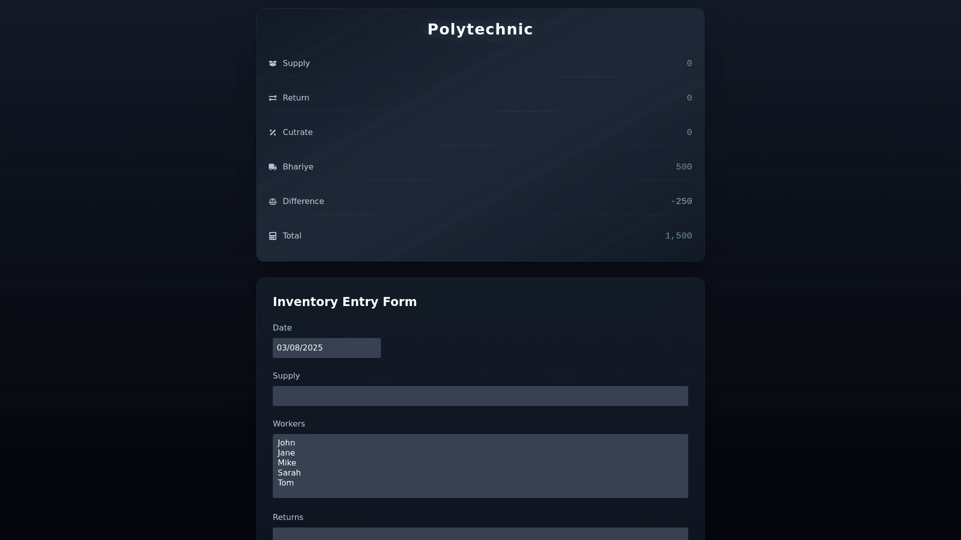Click the Total value 1,500
This screenshot has width=961, height=540.
(x=678, y=236)
